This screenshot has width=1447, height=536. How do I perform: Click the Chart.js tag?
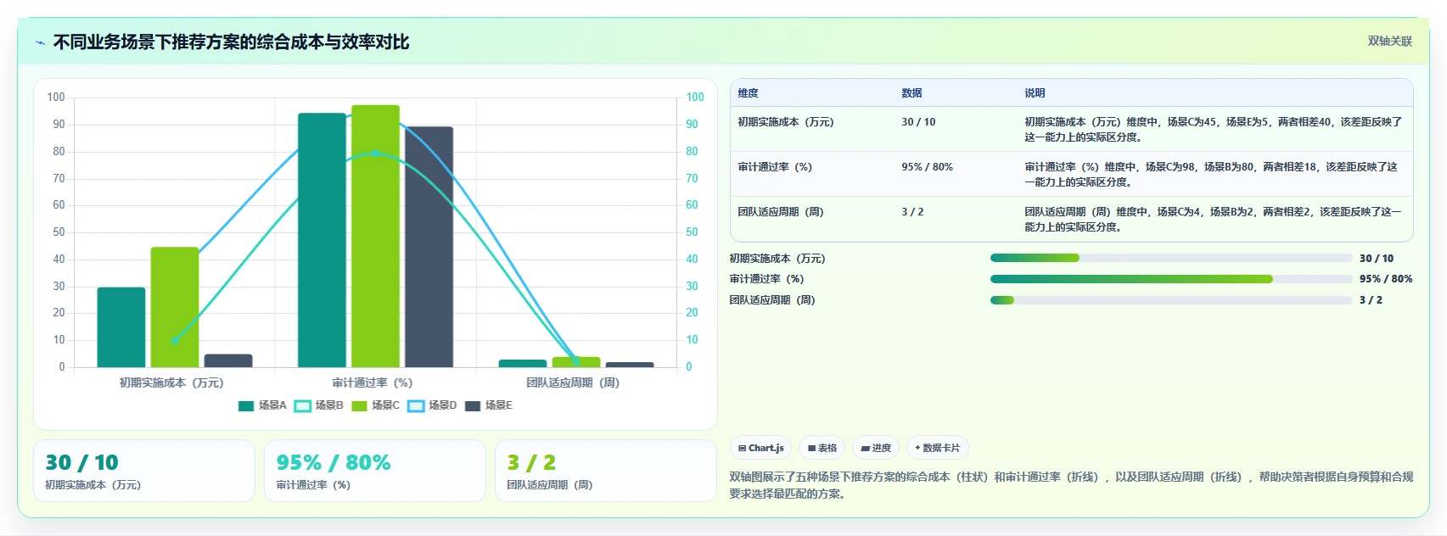[761, 448]
